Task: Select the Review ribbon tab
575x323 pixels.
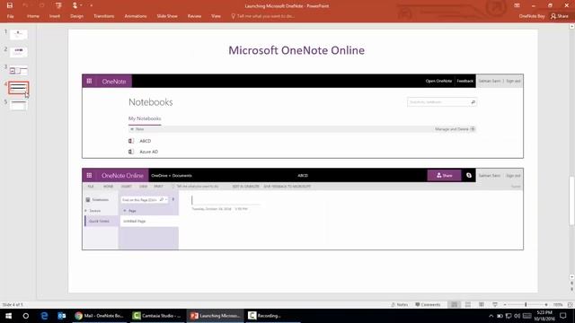Action: [x=194, y=16]
